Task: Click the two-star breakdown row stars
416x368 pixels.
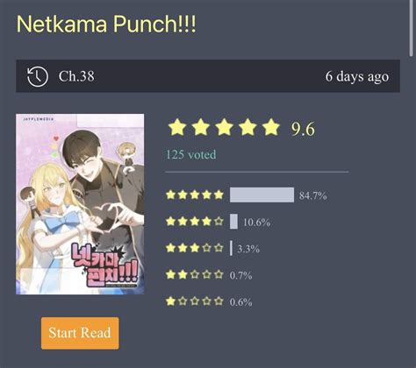Action: coord(195,274)
